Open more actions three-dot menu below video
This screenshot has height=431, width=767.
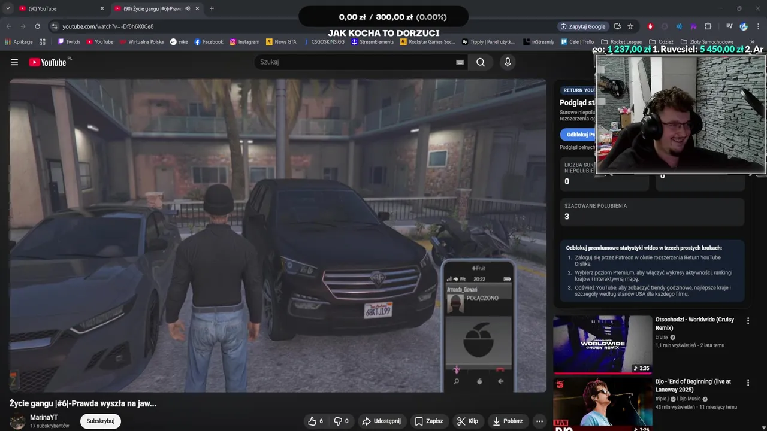[539, 421]
